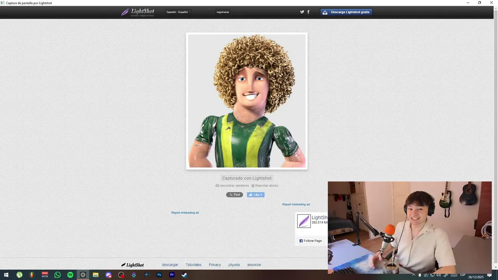
Task: Open anunciar footer link
Action: (x=254, y=265)
